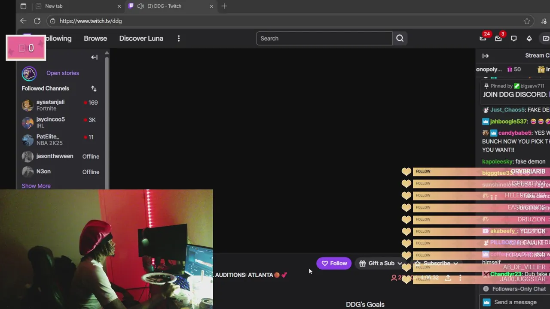Screen dimensions: 550x309
Task: Open jaycincoo5 channel
Action: (x=60, y=122)
